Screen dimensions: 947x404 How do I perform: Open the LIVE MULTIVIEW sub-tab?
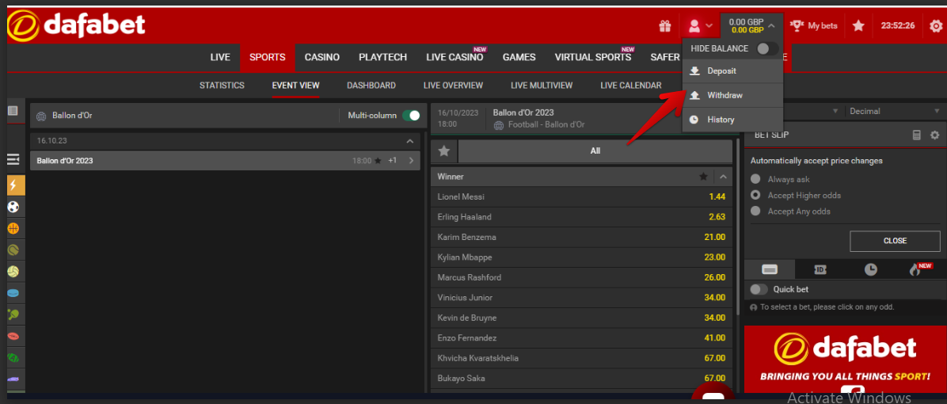pos(542,86)
